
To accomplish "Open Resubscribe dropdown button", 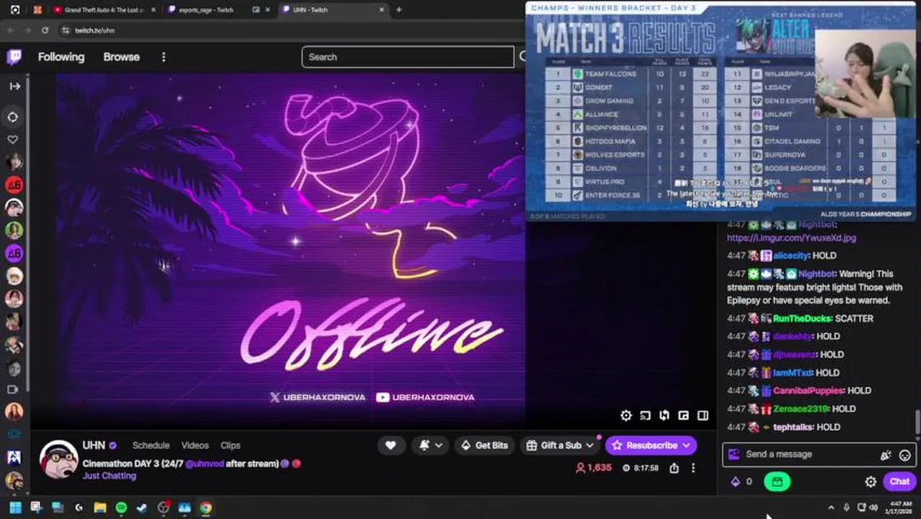I will pyautogui.click(x=651, y=445).
